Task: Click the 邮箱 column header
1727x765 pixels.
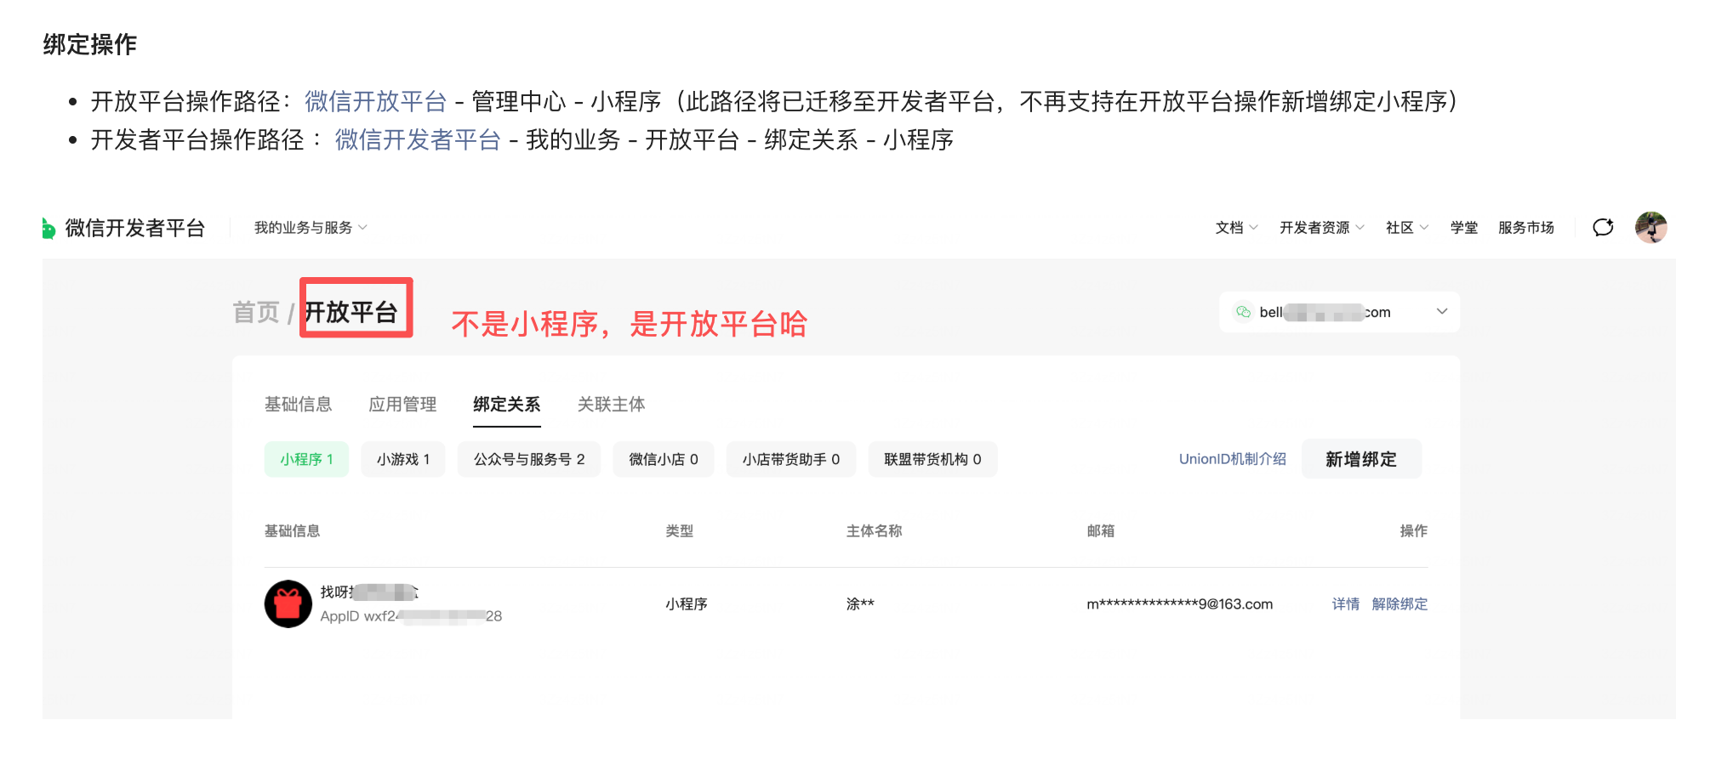Action: (x=1100, y=530)
